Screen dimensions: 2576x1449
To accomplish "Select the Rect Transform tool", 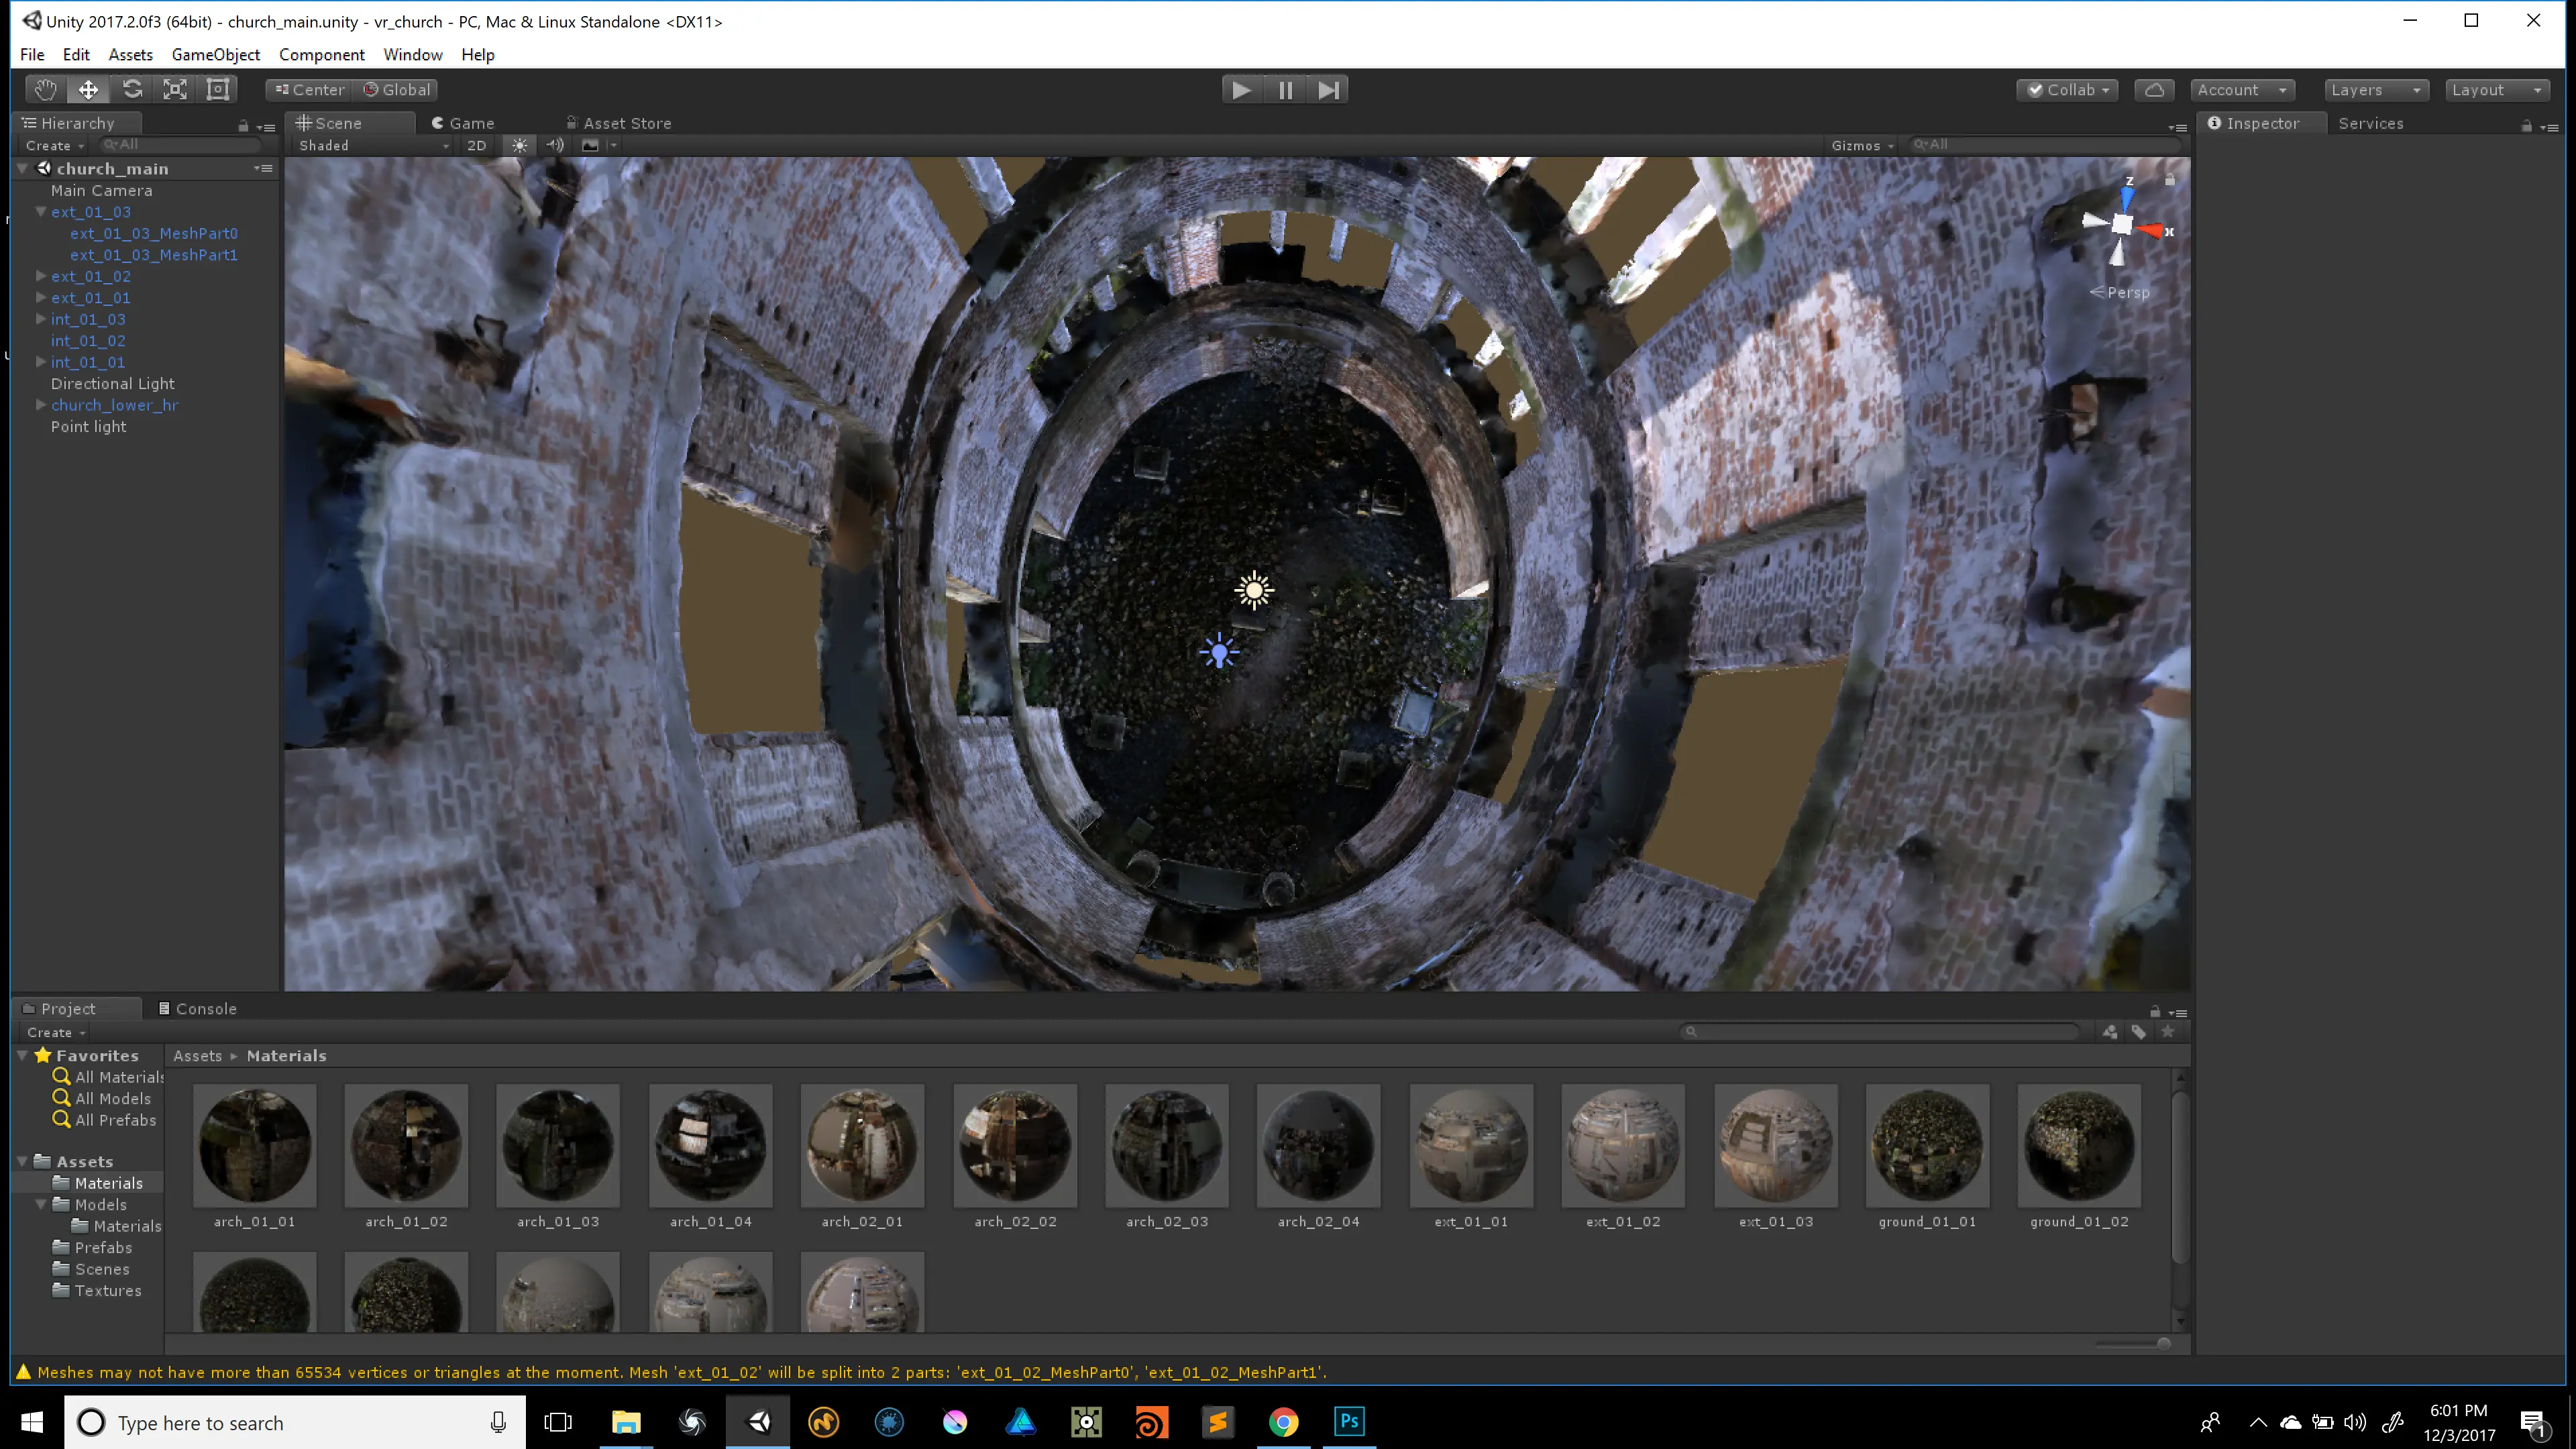I will [218, 89].
